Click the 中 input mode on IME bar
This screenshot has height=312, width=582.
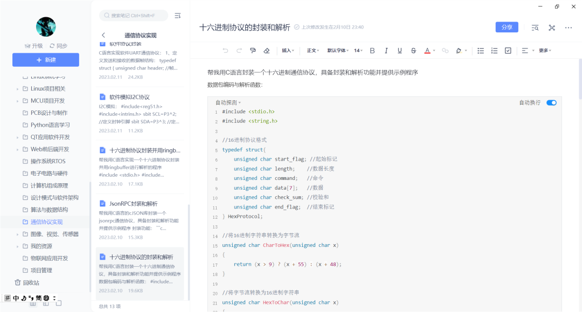(16, 298)
